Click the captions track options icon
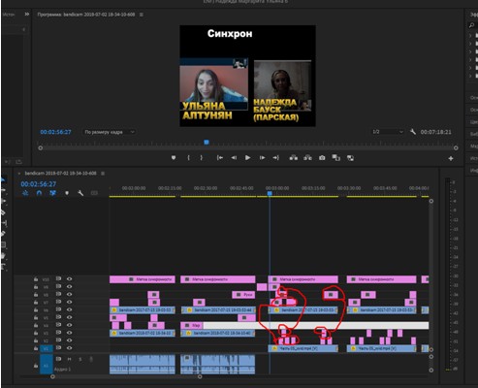478x388 pixels. pyautogui.click(x=94, y=193)
